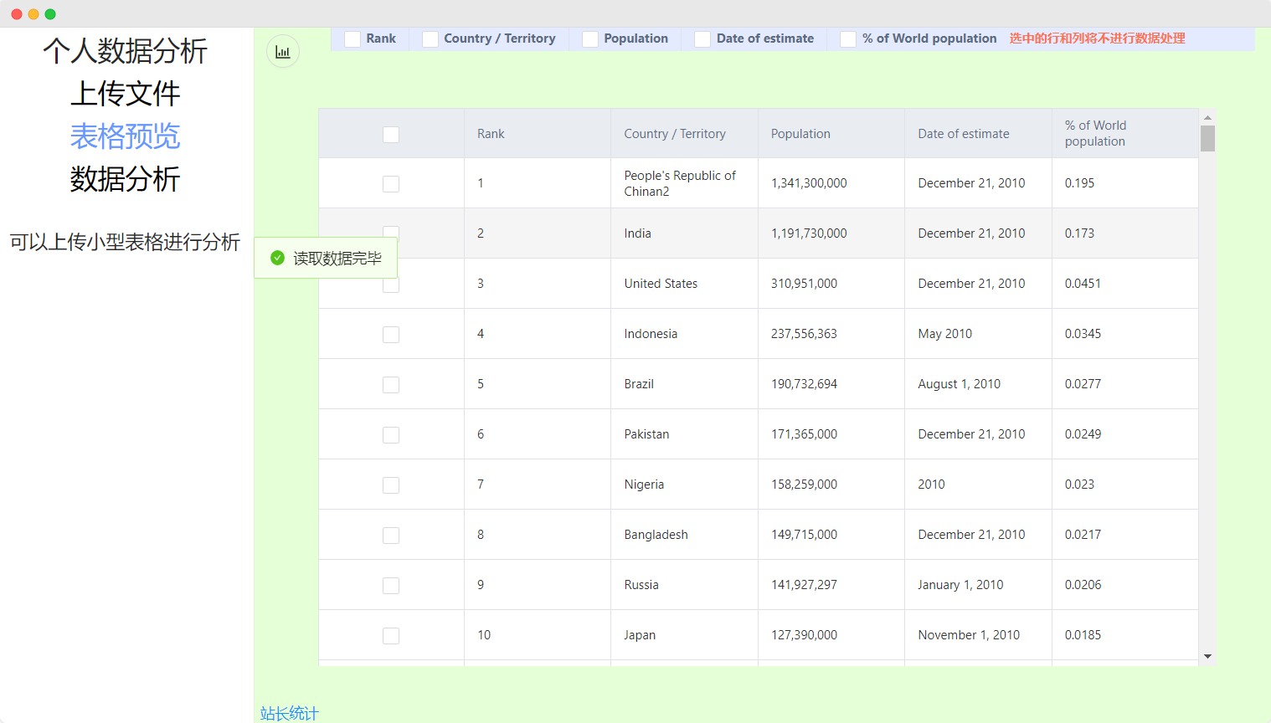The height and width of the screenshot is (723, 1271).
Task: Click the Japan cell
Action: (685, 635)
